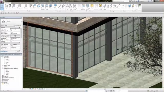Select the Window tool
This screenshot has width=164, height=92.
(x=14, y=7)
